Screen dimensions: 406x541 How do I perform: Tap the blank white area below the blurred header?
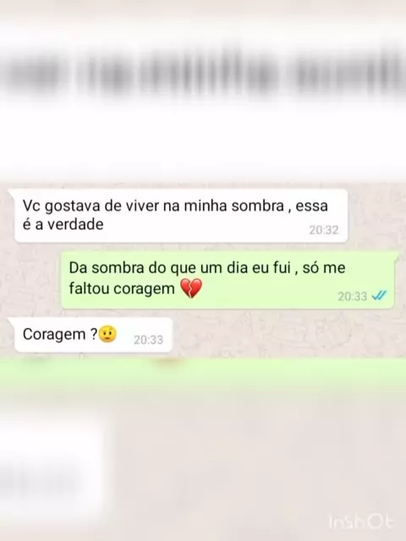(203, 141)
